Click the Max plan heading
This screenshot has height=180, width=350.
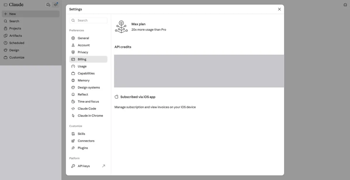point(139,24)
